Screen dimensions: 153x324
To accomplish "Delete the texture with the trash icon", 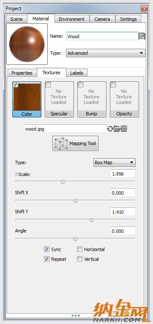I will click(x=124, y=129).
